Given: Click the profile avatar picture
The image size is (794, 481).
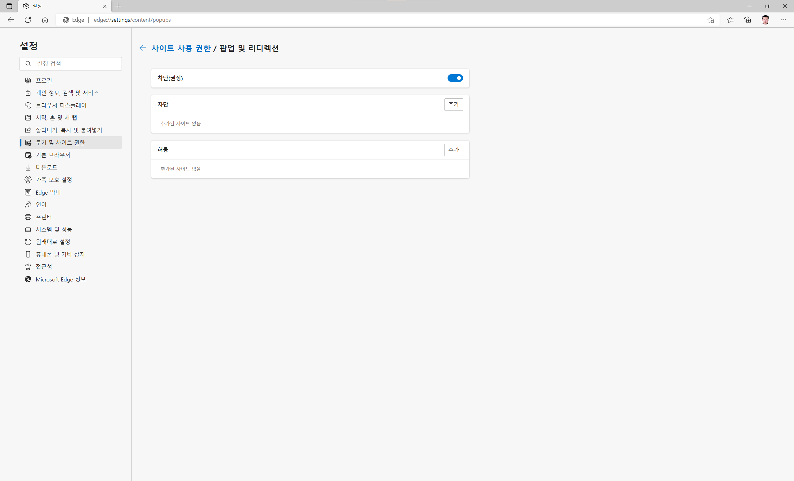Looking at the screenshot, I should click(x=765, y=20).
